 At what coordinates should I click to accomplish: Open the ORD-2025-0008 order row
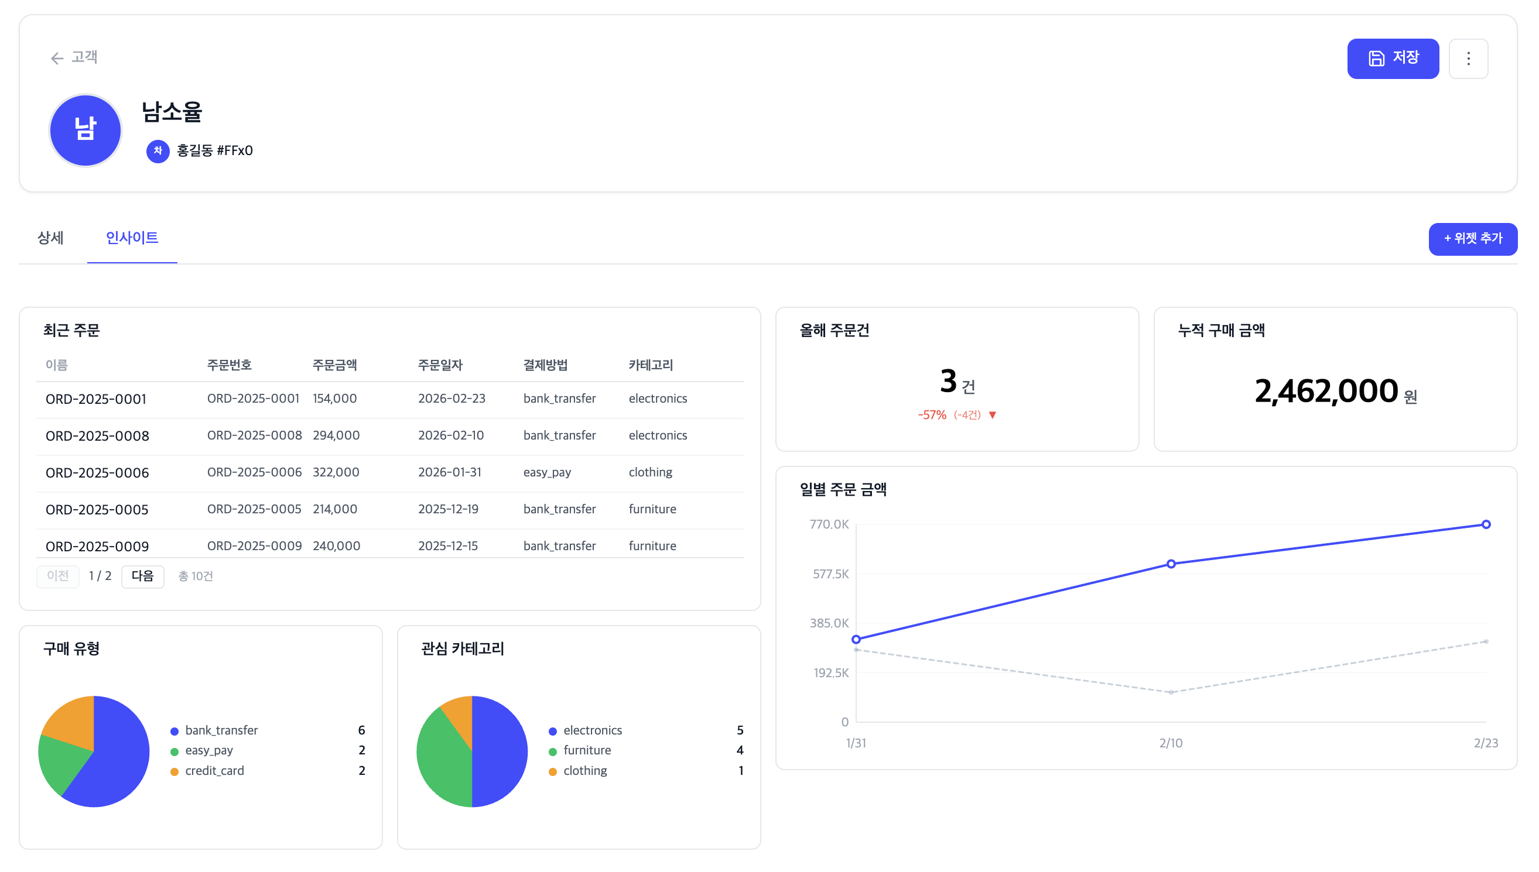tap(97, 436)
